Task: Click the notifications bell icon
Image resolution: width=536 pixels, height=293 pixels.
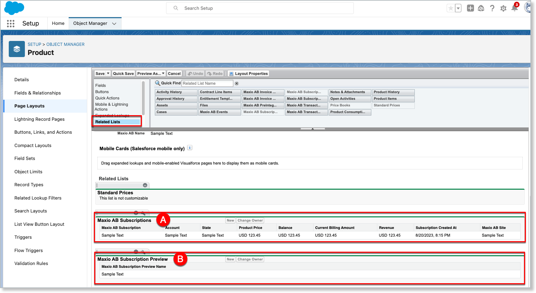Action: click(514, 8)
